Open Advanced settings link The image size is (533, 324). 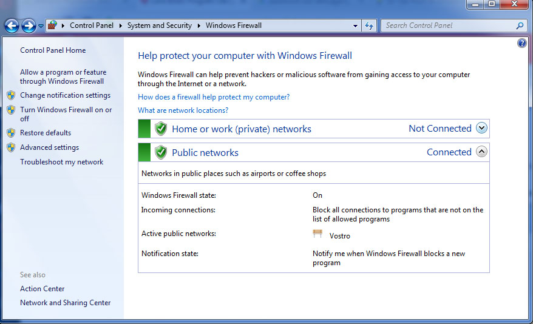[x=49, y=147]
